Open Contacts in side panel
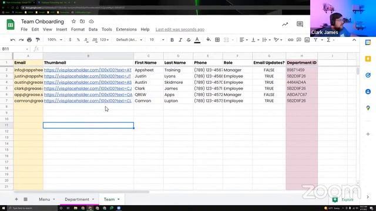Screen dimensions: 376x211 tap(368, 91)
